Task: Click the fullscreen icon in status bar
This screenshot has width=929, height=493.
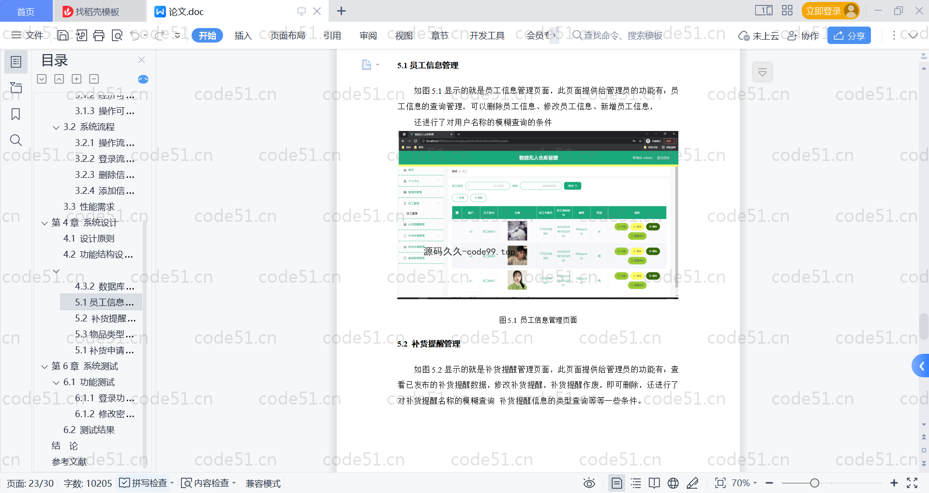Action: point(912,483)
